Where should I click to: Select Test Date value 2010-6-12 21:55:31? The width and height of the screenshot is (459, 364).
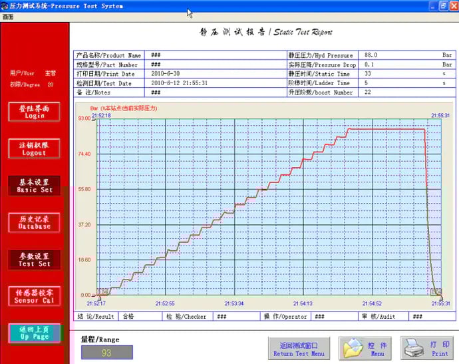[x=179, y=83]
